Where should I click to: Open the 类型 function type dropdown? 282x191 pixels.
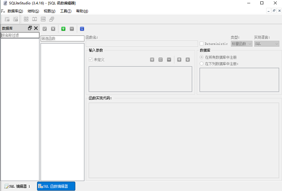(241, 44)
